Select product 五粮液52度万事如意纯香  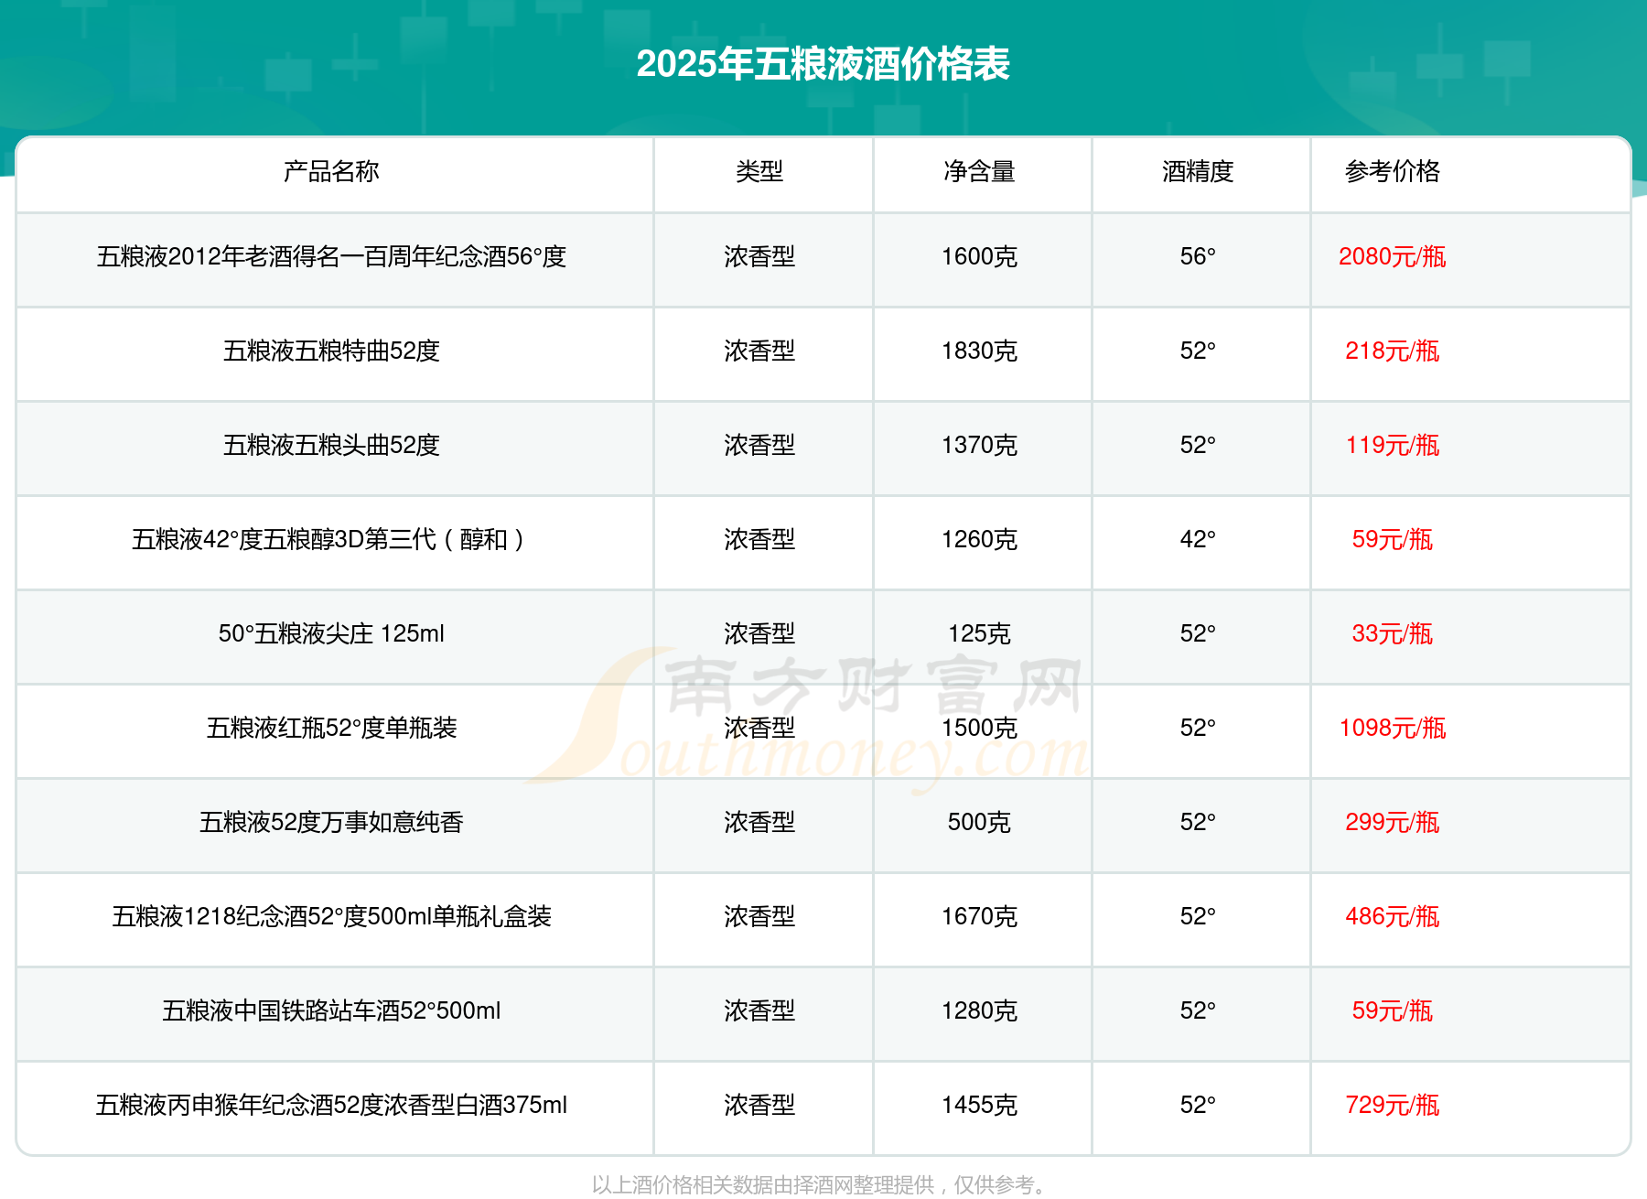tap(331, 822)
